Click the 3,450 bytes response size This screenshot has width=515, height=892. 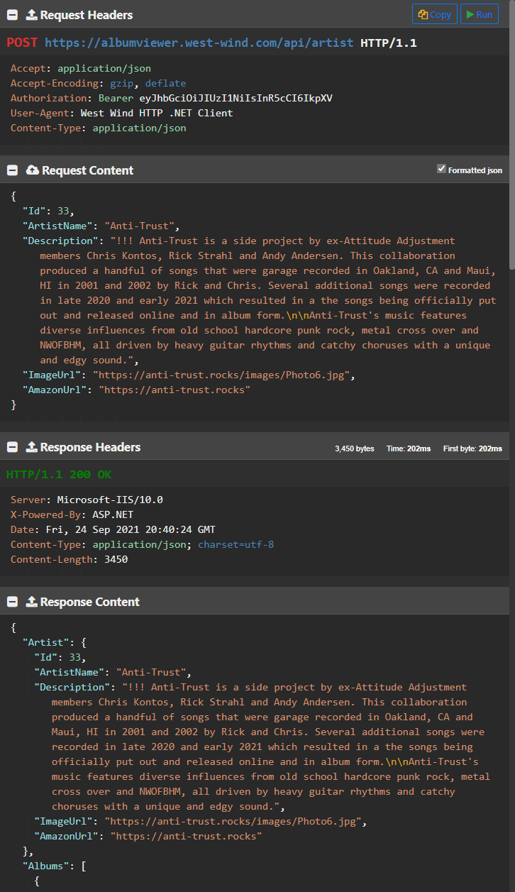(x=354, y=448)
